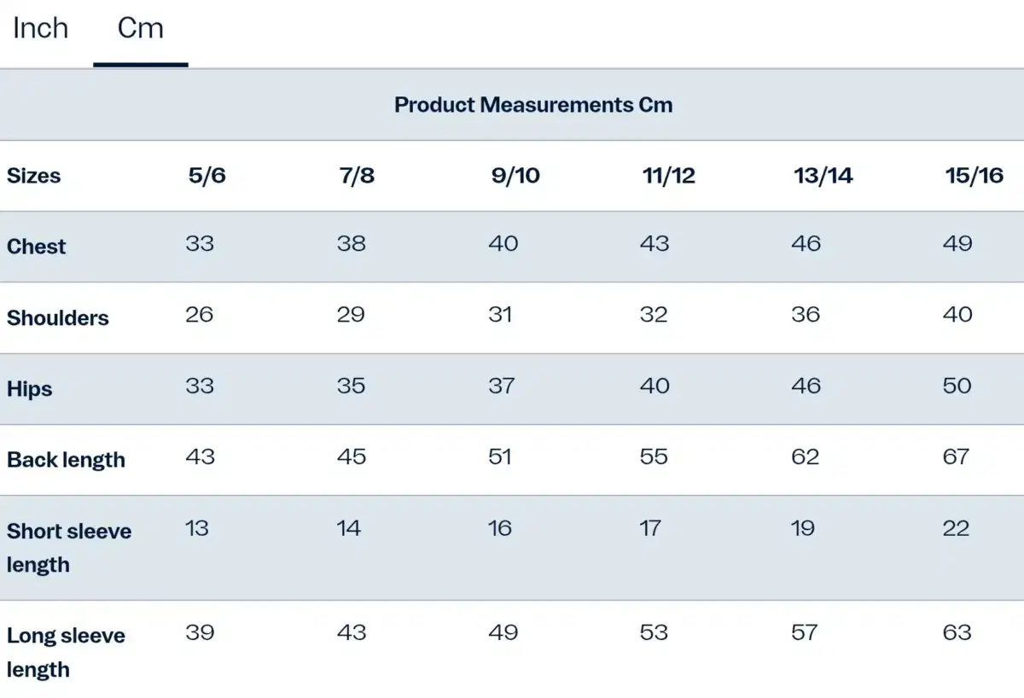This screenshot has width=1024, height=698.
Task: Click shoulders value 26 for size 5/6
Action: coord(200,314)
